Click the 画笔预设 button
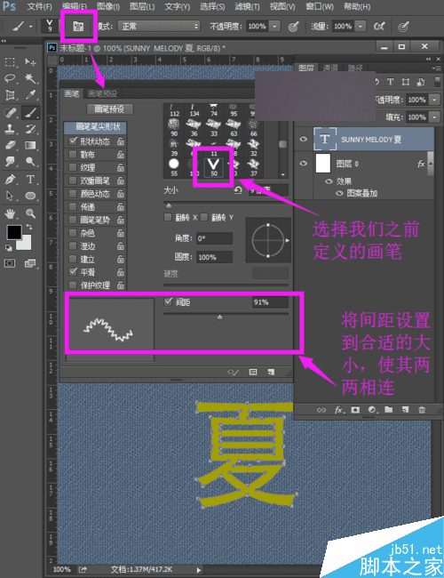 (110, 109)
